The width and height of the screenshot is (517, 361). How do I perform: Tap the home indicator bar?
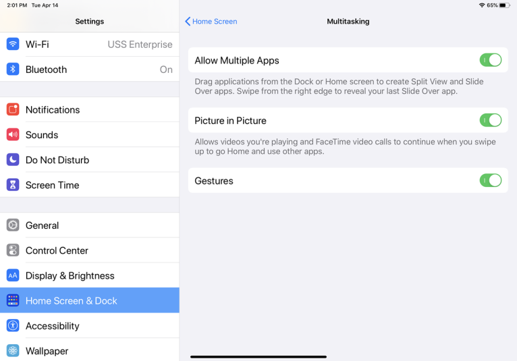click(258, 357)
